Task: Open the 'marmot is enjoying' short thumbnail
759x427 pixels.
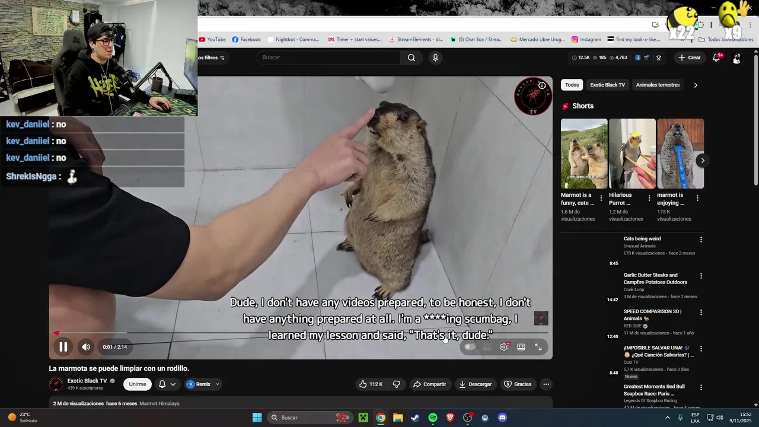Action: tap(680, 154)
